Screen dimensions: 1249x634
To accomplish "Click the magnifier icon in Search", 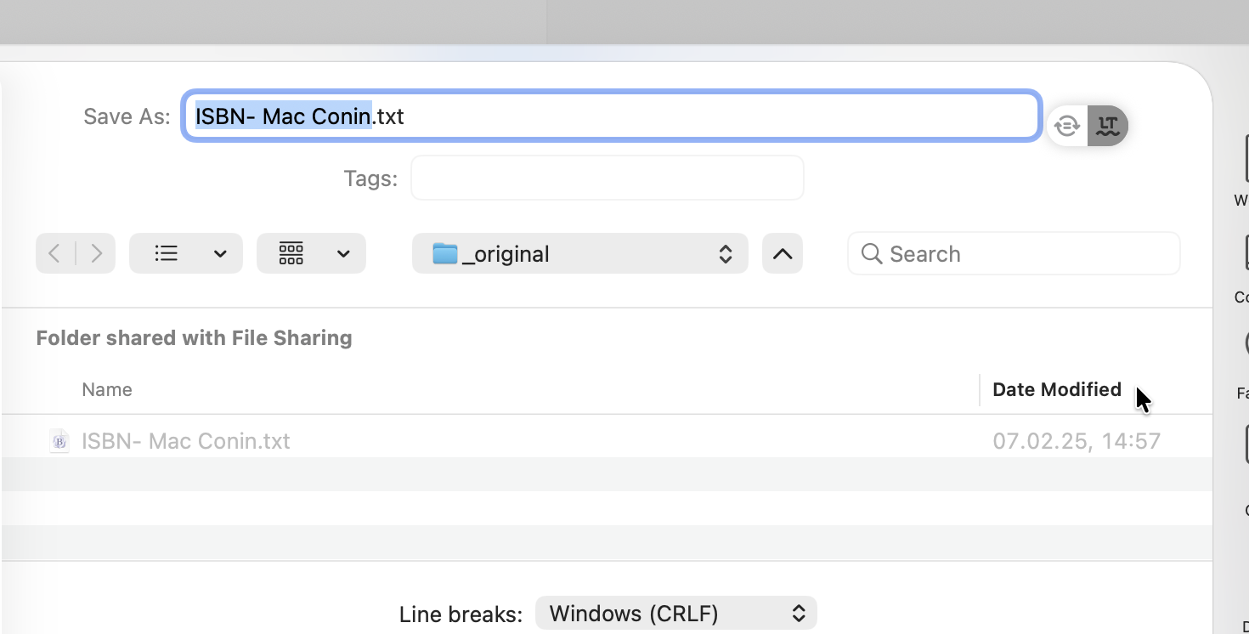I will [871, 253].
